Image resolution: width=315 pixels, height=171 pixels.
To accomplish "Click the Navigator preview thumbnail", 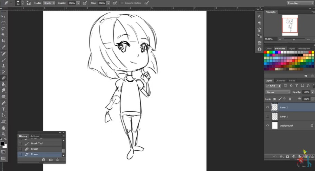I will [x=290, y=25].
